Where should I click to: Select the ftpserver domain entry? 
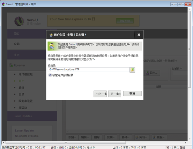[x=20, y=65]
